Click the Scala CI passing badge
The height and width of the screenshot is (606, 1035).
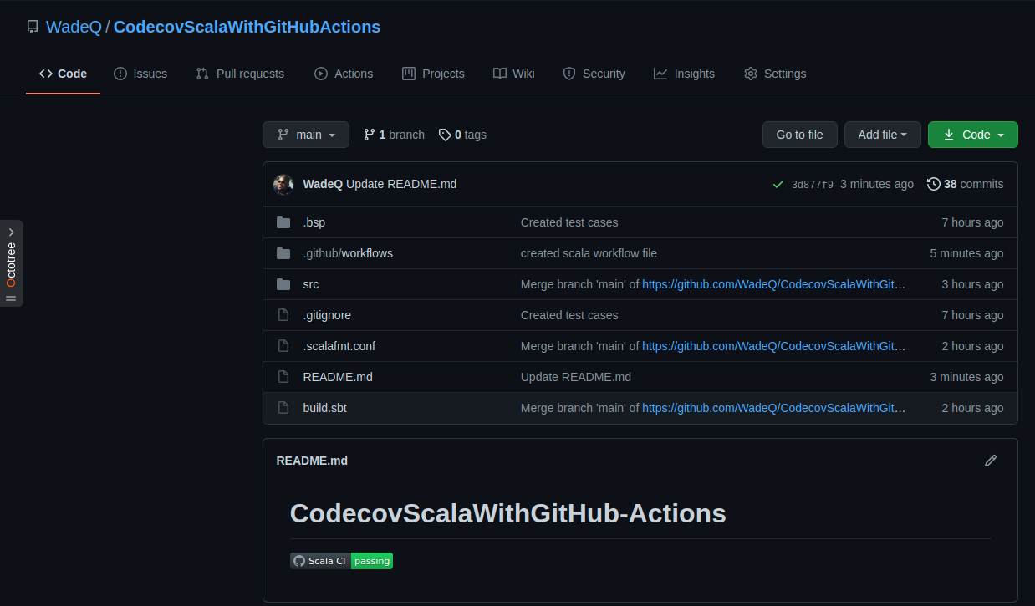pyautogui.click(x=341, y=561)
